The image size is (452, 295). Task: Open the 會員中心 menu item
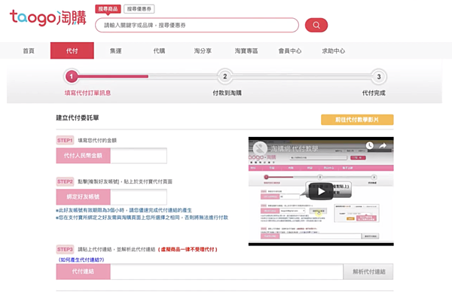click(x=290, y=50)
